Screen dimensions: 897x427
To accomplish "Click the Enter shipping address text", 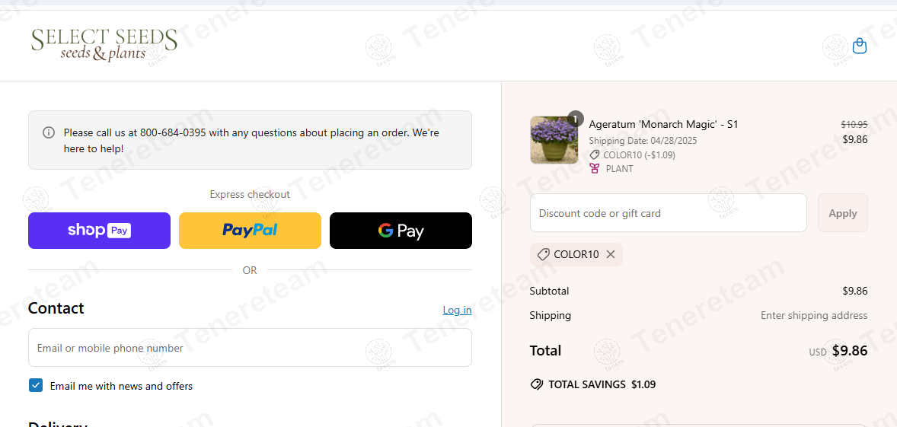I will pyautogui.click(x=813, y=315).
